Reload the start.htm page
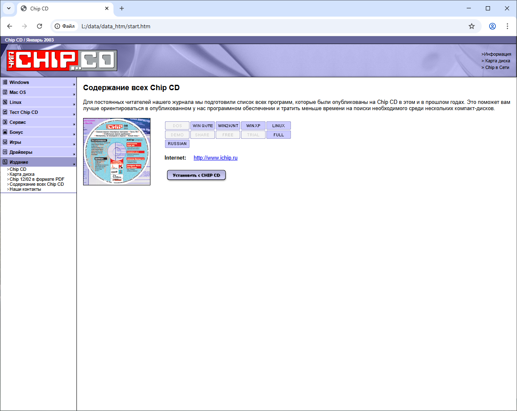 (x=39, y=26)
